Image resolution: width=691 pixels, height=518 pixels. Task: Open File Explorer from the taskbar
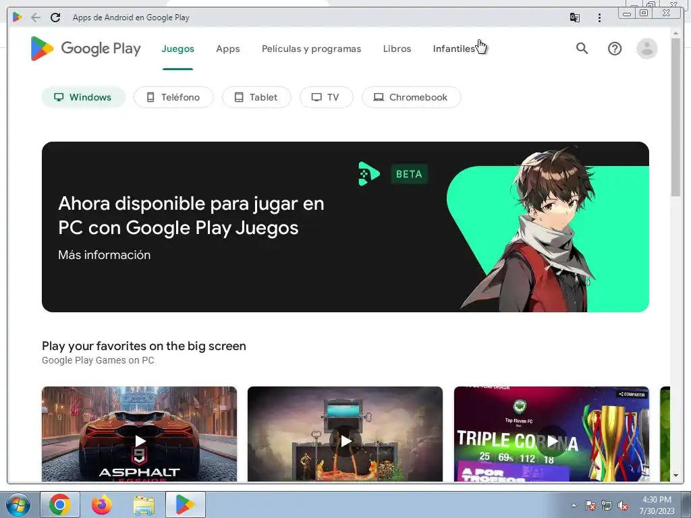(144, 505)
